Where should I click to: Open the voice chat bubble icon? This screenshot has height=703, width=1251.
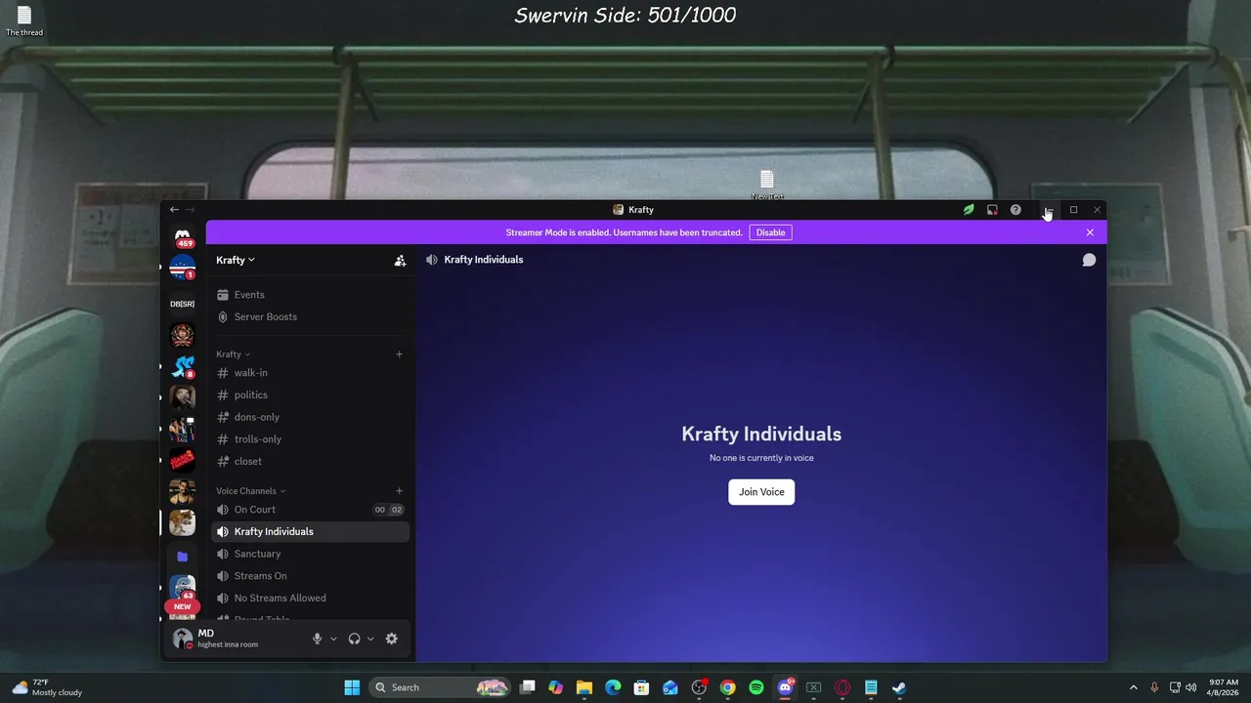[x=1089, y=260]
